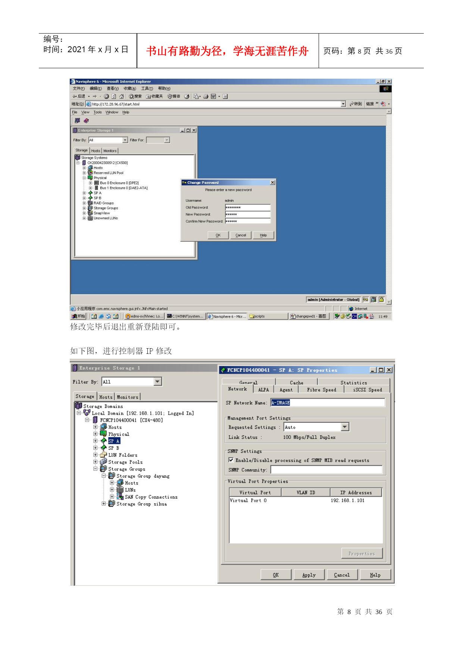
Task: Click the SnapView tree icon
Action: pos(90,213)
